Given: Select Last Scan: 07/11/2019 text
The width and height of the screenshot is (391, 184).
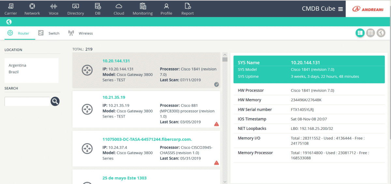Looking at the screenshot, I should pyautogui.click(x=181, y=80).
